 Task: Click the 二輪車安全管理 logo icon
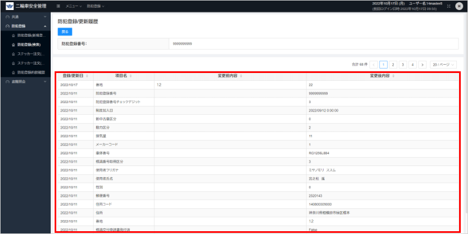coord(9,6)
